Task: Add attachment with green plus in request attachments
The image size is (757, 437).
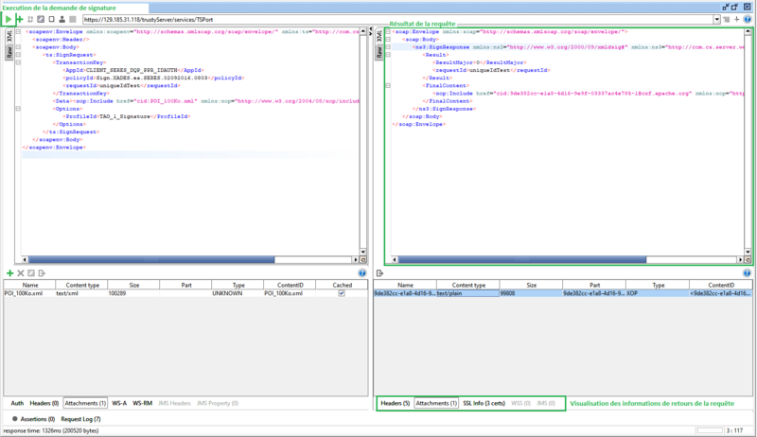Action: pyautogui.click(x=9, y=273)
